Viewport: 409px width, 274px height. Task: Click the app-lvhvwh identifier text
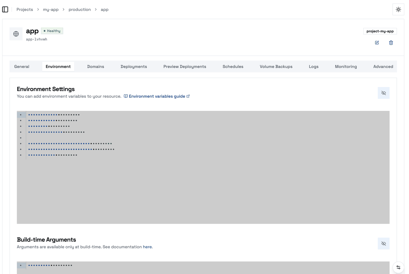(36, 39)
